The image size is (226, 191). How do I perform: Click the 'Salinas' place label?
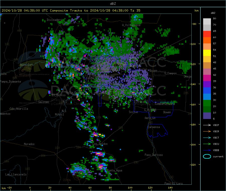pos(43,102)
